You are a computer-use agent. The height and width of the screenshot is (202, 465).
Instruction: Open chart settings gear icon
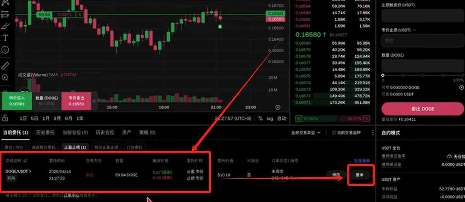click(278, 107)
